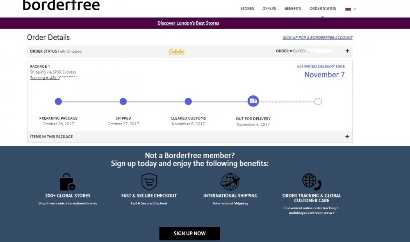
Task: Click the shopping bag Global Stores icon
Action: coord(68,182)
